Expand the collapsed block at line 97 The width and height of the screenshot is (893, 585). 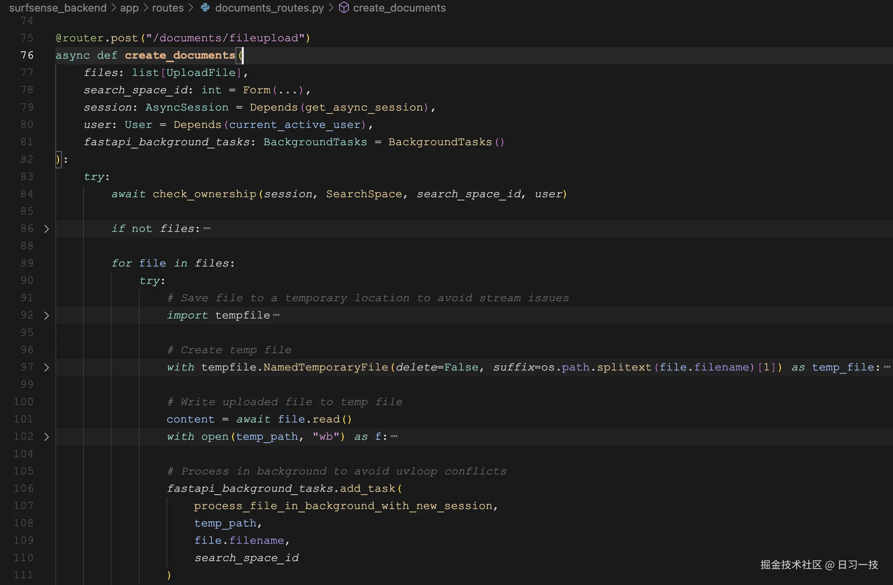coord(46,367)
